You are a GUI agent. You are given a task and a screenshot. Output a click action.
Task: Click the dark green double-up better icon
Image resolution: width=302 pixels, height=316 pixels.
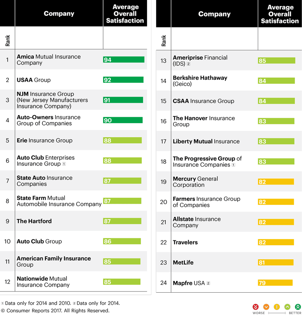[298, 307]
